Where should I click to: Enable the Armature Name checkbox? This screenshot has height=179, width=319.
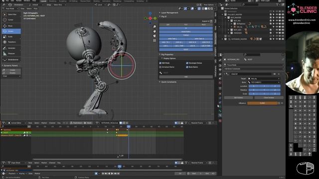coord(160,67)
